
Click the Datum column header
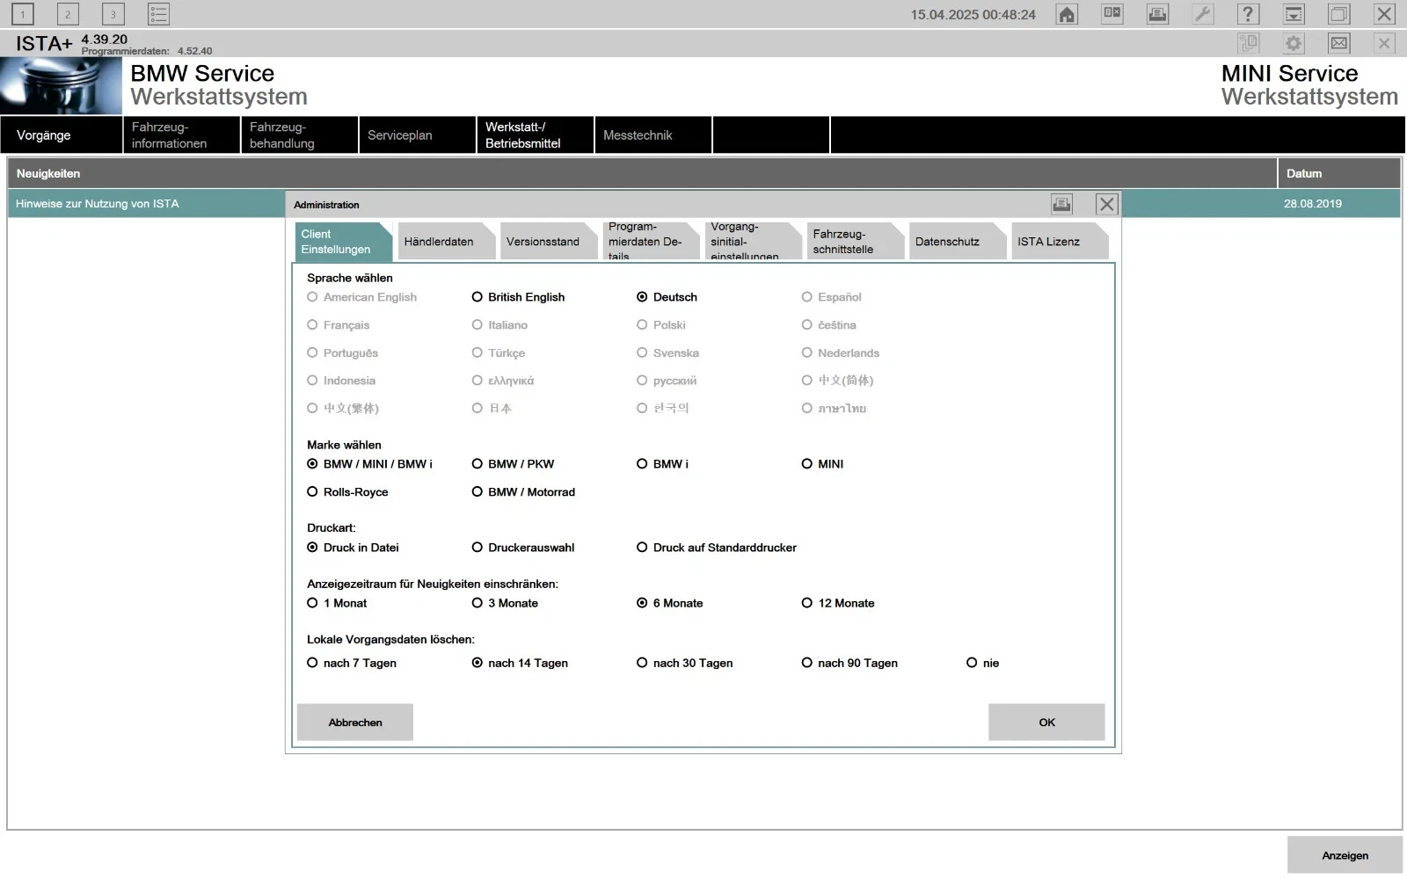point(1338,173)
